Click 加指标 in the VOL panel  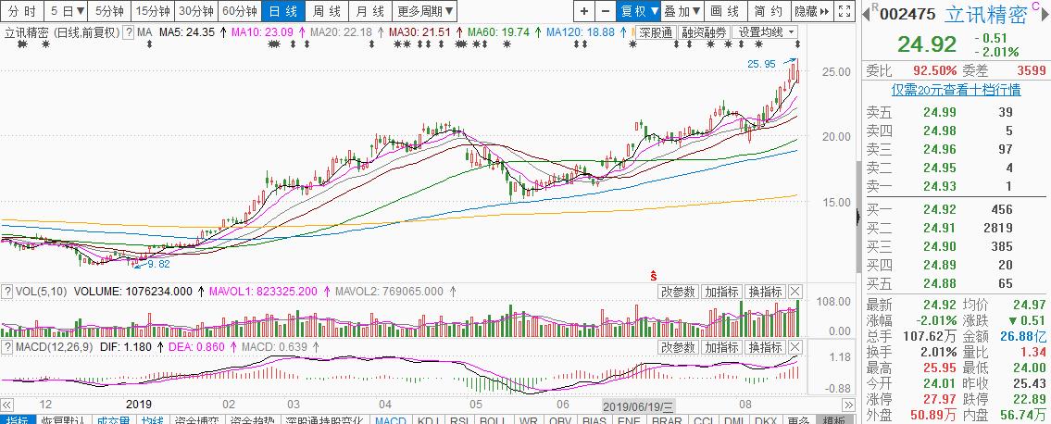722,292
